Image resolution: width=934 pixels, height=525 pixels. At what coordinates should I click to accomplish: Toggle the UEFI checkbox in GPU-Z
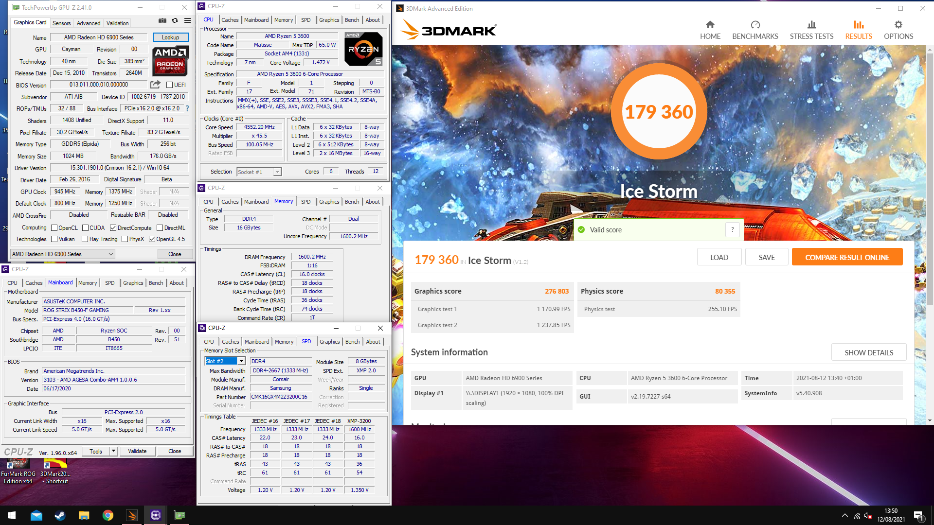[170, 85]
